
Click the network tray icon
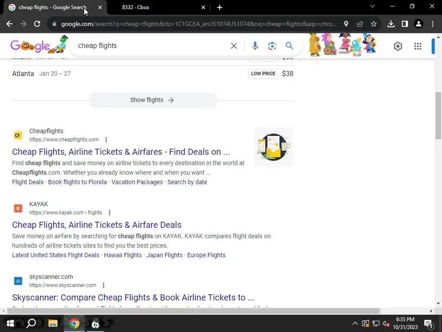[x=376, y=323]
